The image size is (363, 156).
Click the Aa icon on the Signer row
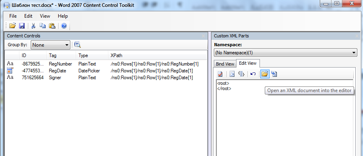[x=10, y=77]
